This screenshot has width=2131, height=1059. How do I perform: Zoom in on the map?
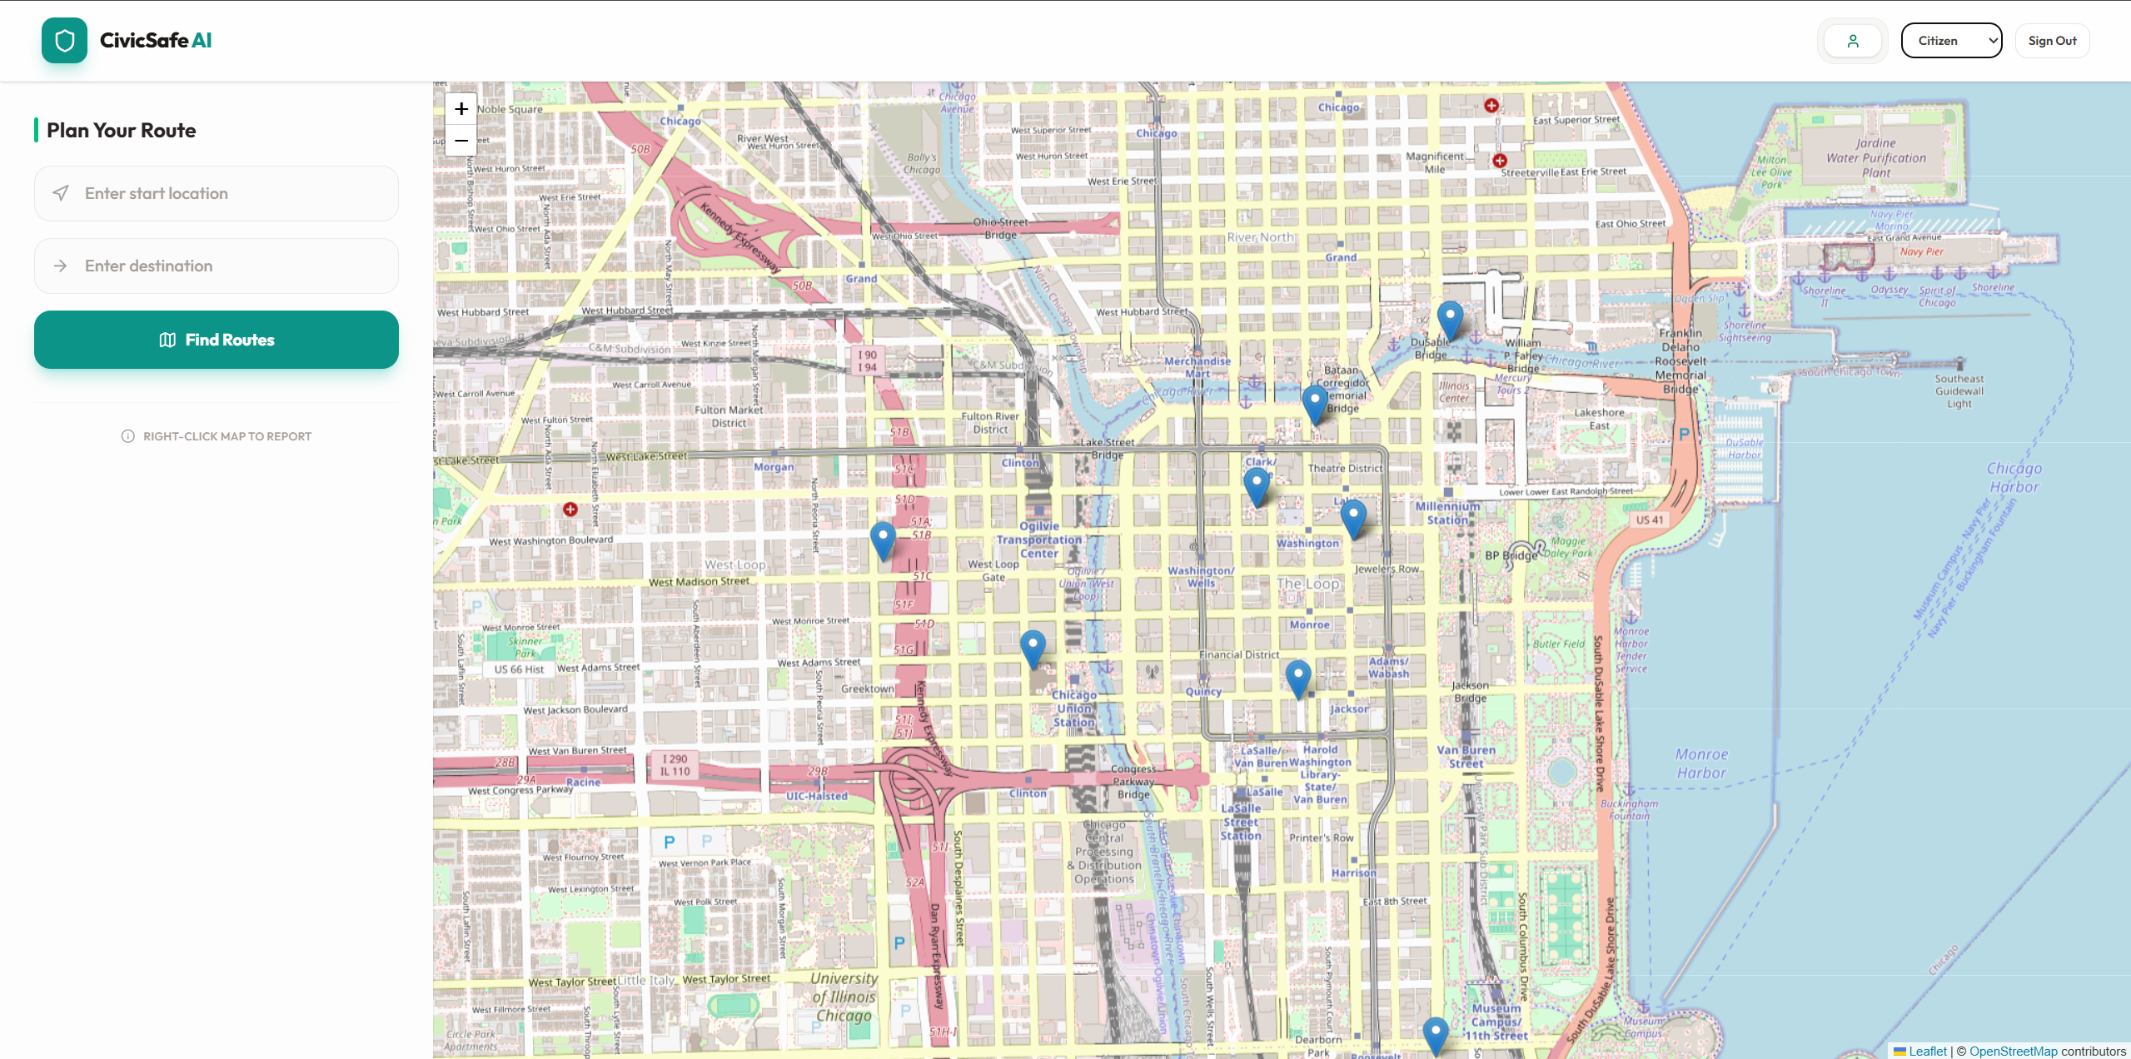pyautogui.click(x=461, y=109)
